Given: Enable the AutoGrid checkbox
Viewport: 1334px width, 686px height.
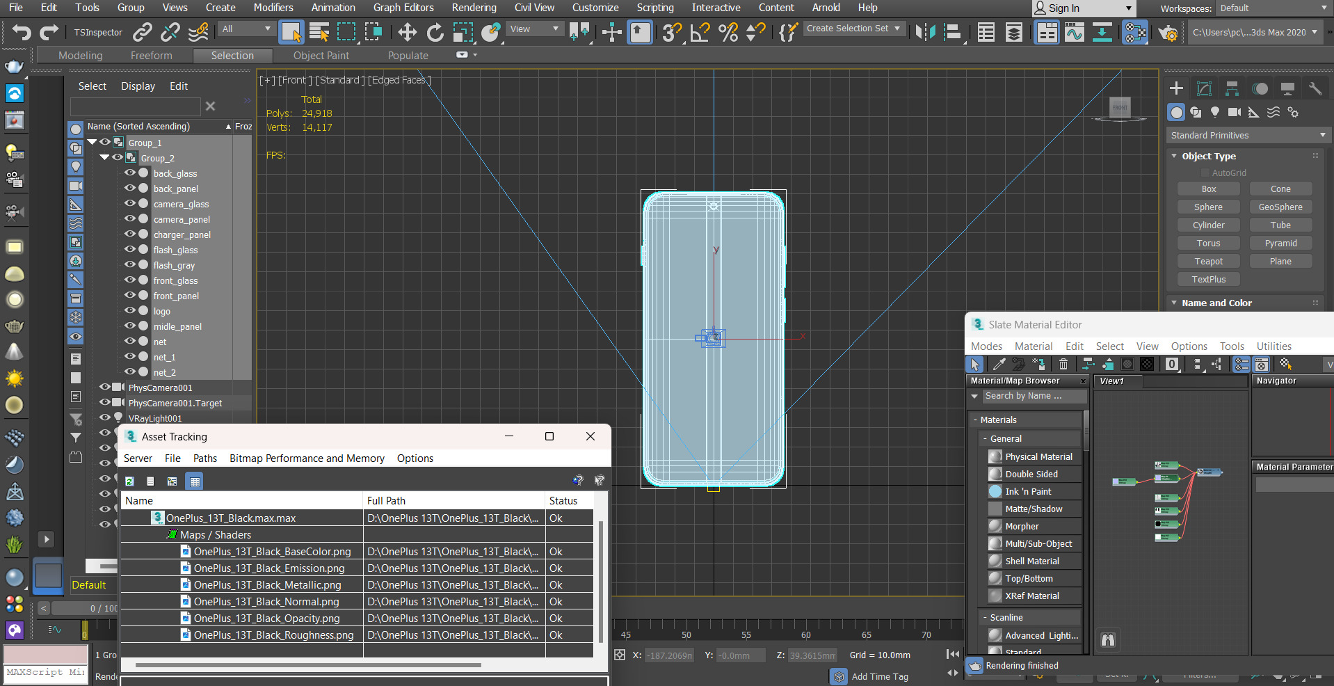Looking at the screenshot, I should click(1205, 173).
